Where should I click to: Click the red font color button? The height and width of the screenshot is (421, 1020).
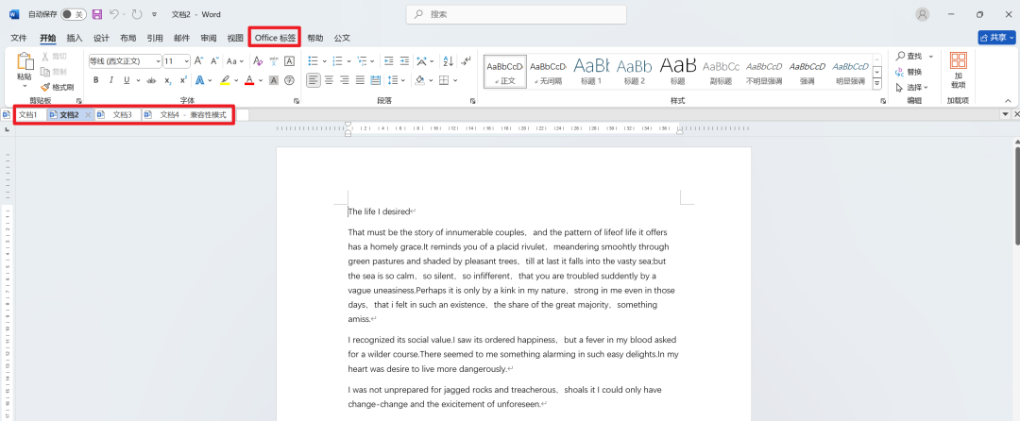(x=249, y=80)
